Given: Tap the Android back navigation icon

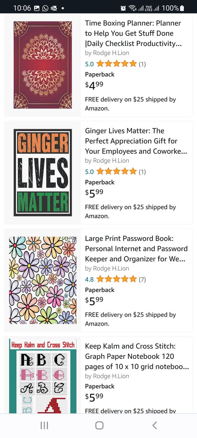Looking at the screenshot, I should pos(155,425).
